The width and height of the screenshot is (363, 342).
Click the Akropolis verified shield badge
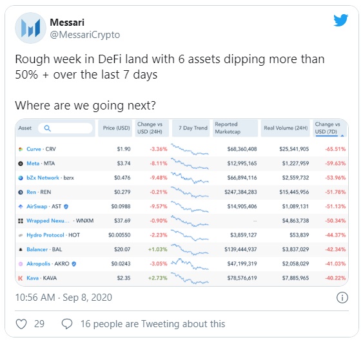(x=74, y=264)
